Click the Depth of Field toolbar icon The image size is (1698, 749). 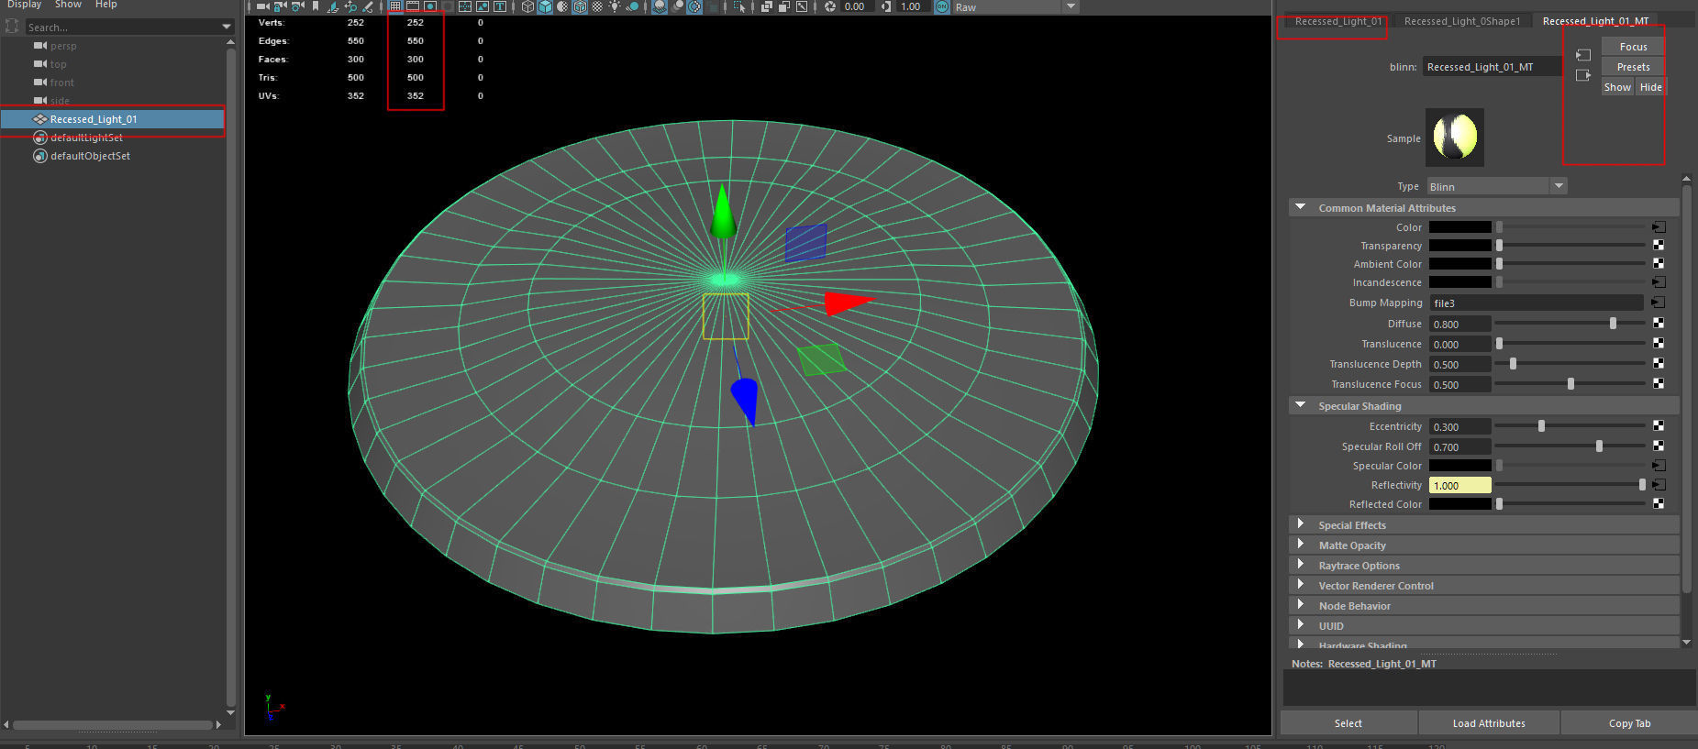coord(713,6)
